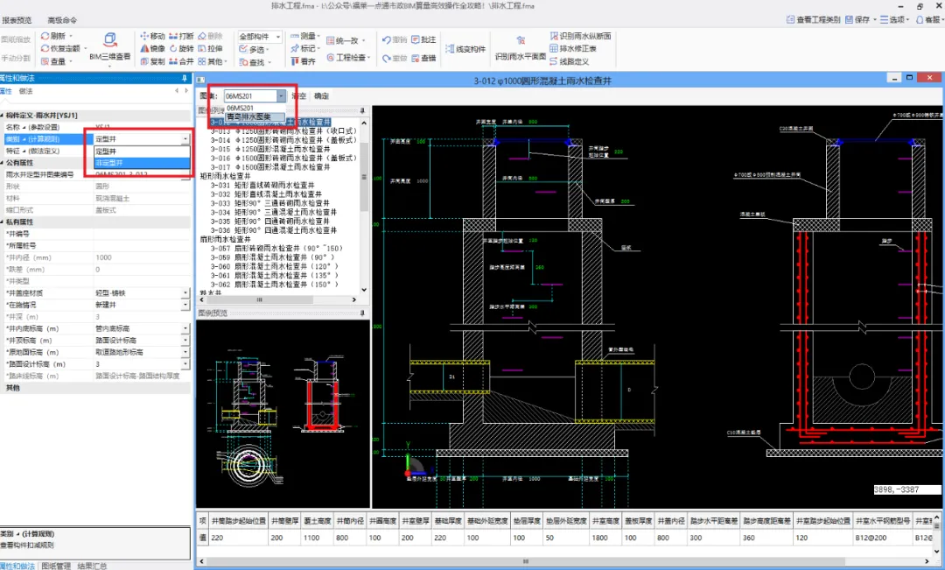
Task: Open the 高级命令 menu
Action: 62,20
